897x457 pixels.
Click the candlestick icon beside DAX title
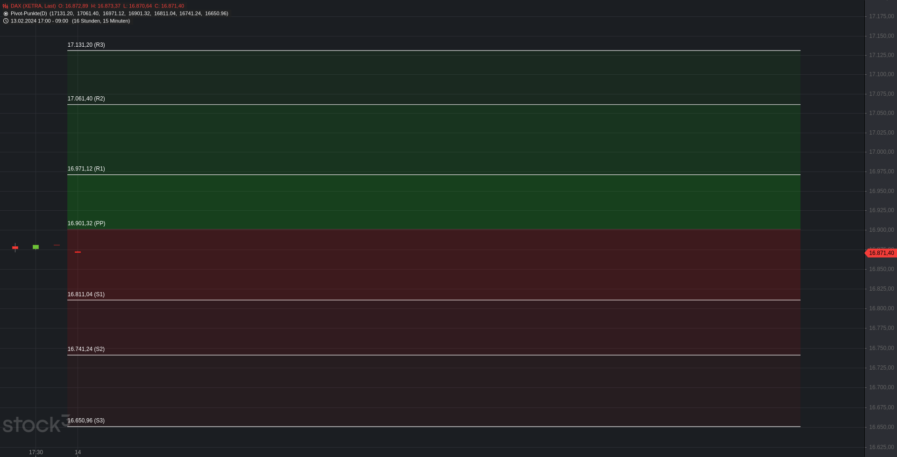(6, 6)
